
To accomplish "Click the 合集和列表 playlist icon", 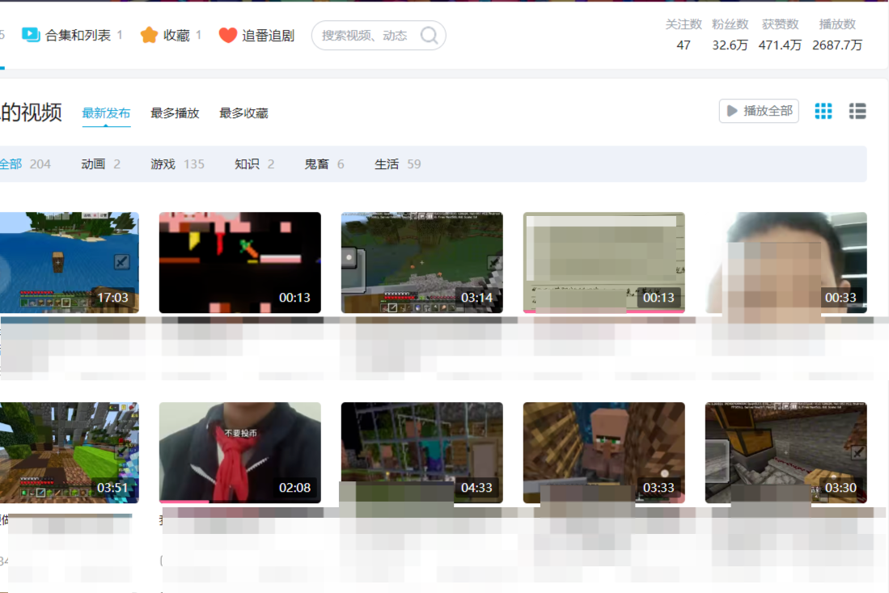I will pyautogui.click(x=31, y=35).
